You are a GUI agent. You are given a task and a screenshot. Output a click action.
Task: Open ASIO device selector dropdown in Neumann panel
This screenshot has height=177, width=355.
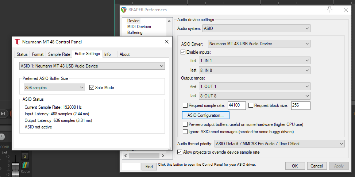[x=92, y=66]
